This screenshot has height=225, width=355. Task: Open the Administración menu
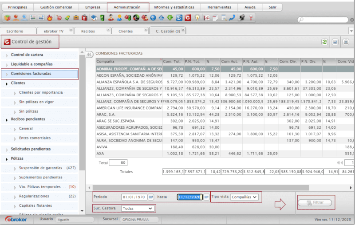point(127,7)
